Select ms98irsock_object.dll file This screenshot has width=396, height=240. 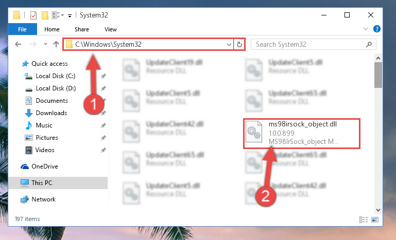302,133
